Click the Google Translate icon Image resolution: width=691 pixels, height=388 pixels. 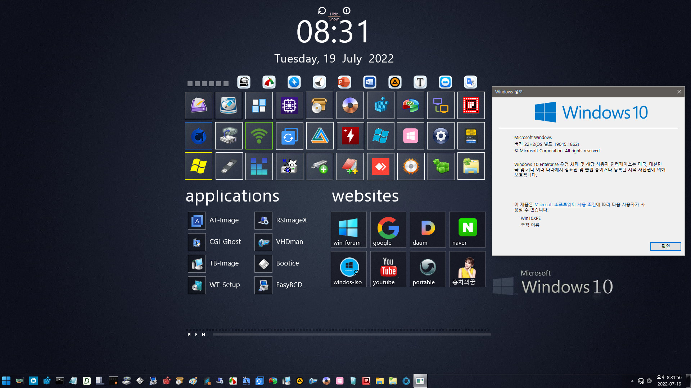[x=470, y=82]
